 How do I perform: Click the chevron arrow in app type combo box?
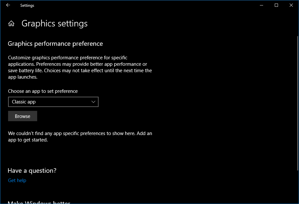[x=93, y=102]
